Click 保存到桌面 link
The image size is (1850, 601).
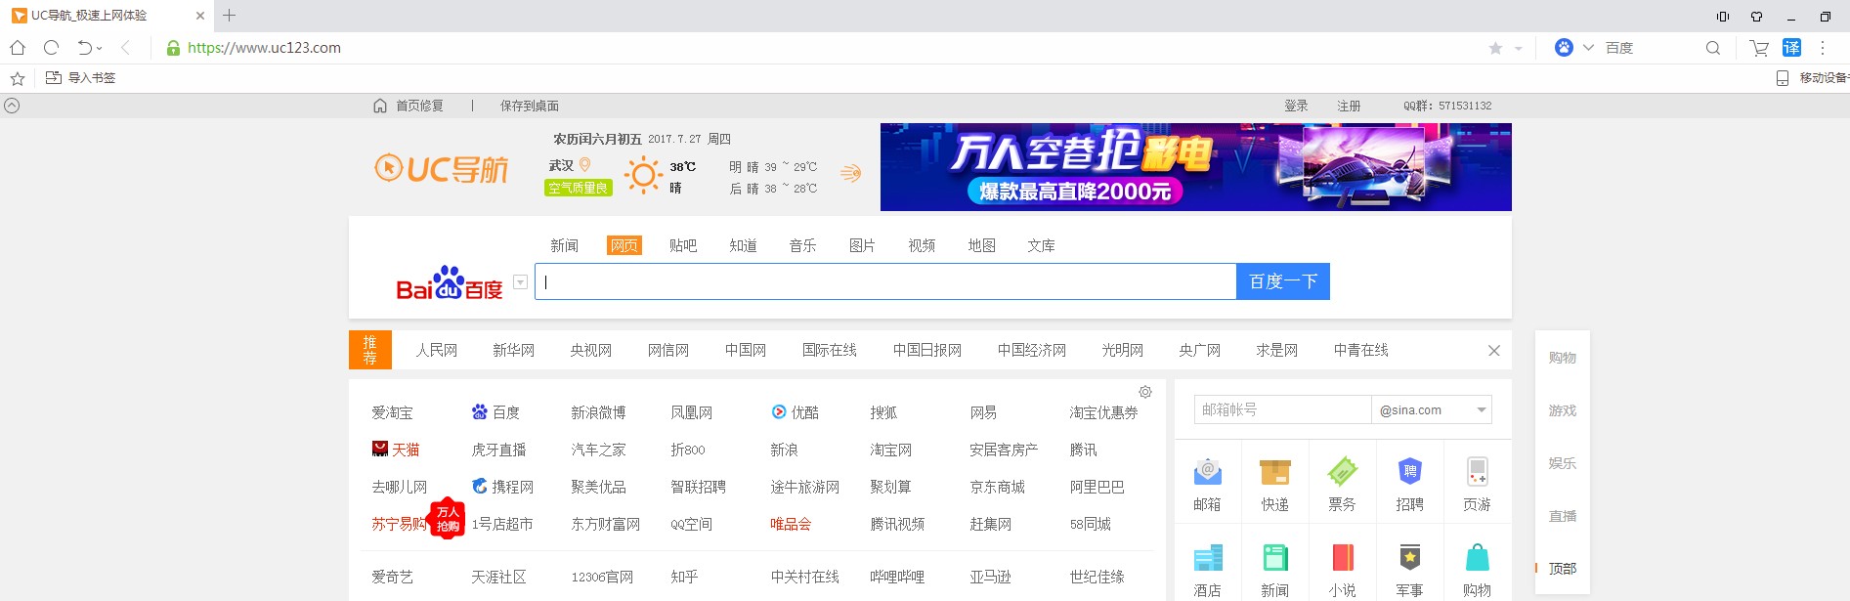[530, 106]
